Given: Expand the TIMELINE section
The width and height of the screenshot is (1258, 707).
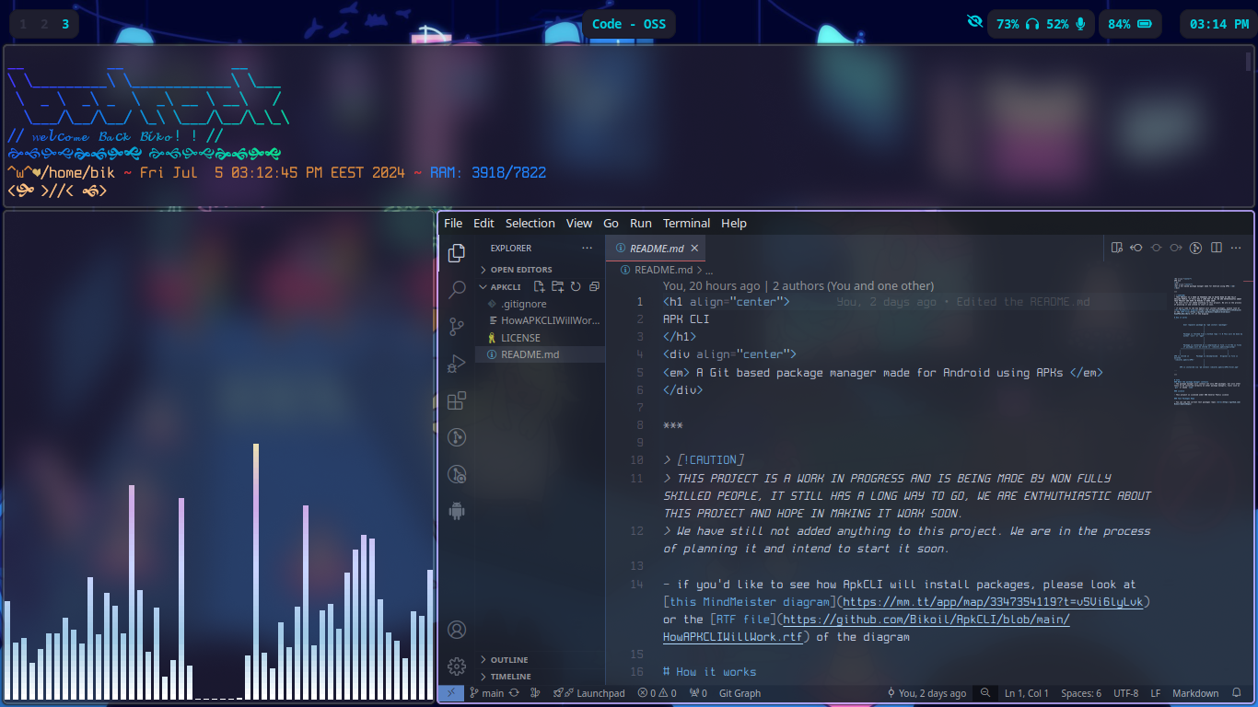Looking at the screenshot, I should pos(541,677).
